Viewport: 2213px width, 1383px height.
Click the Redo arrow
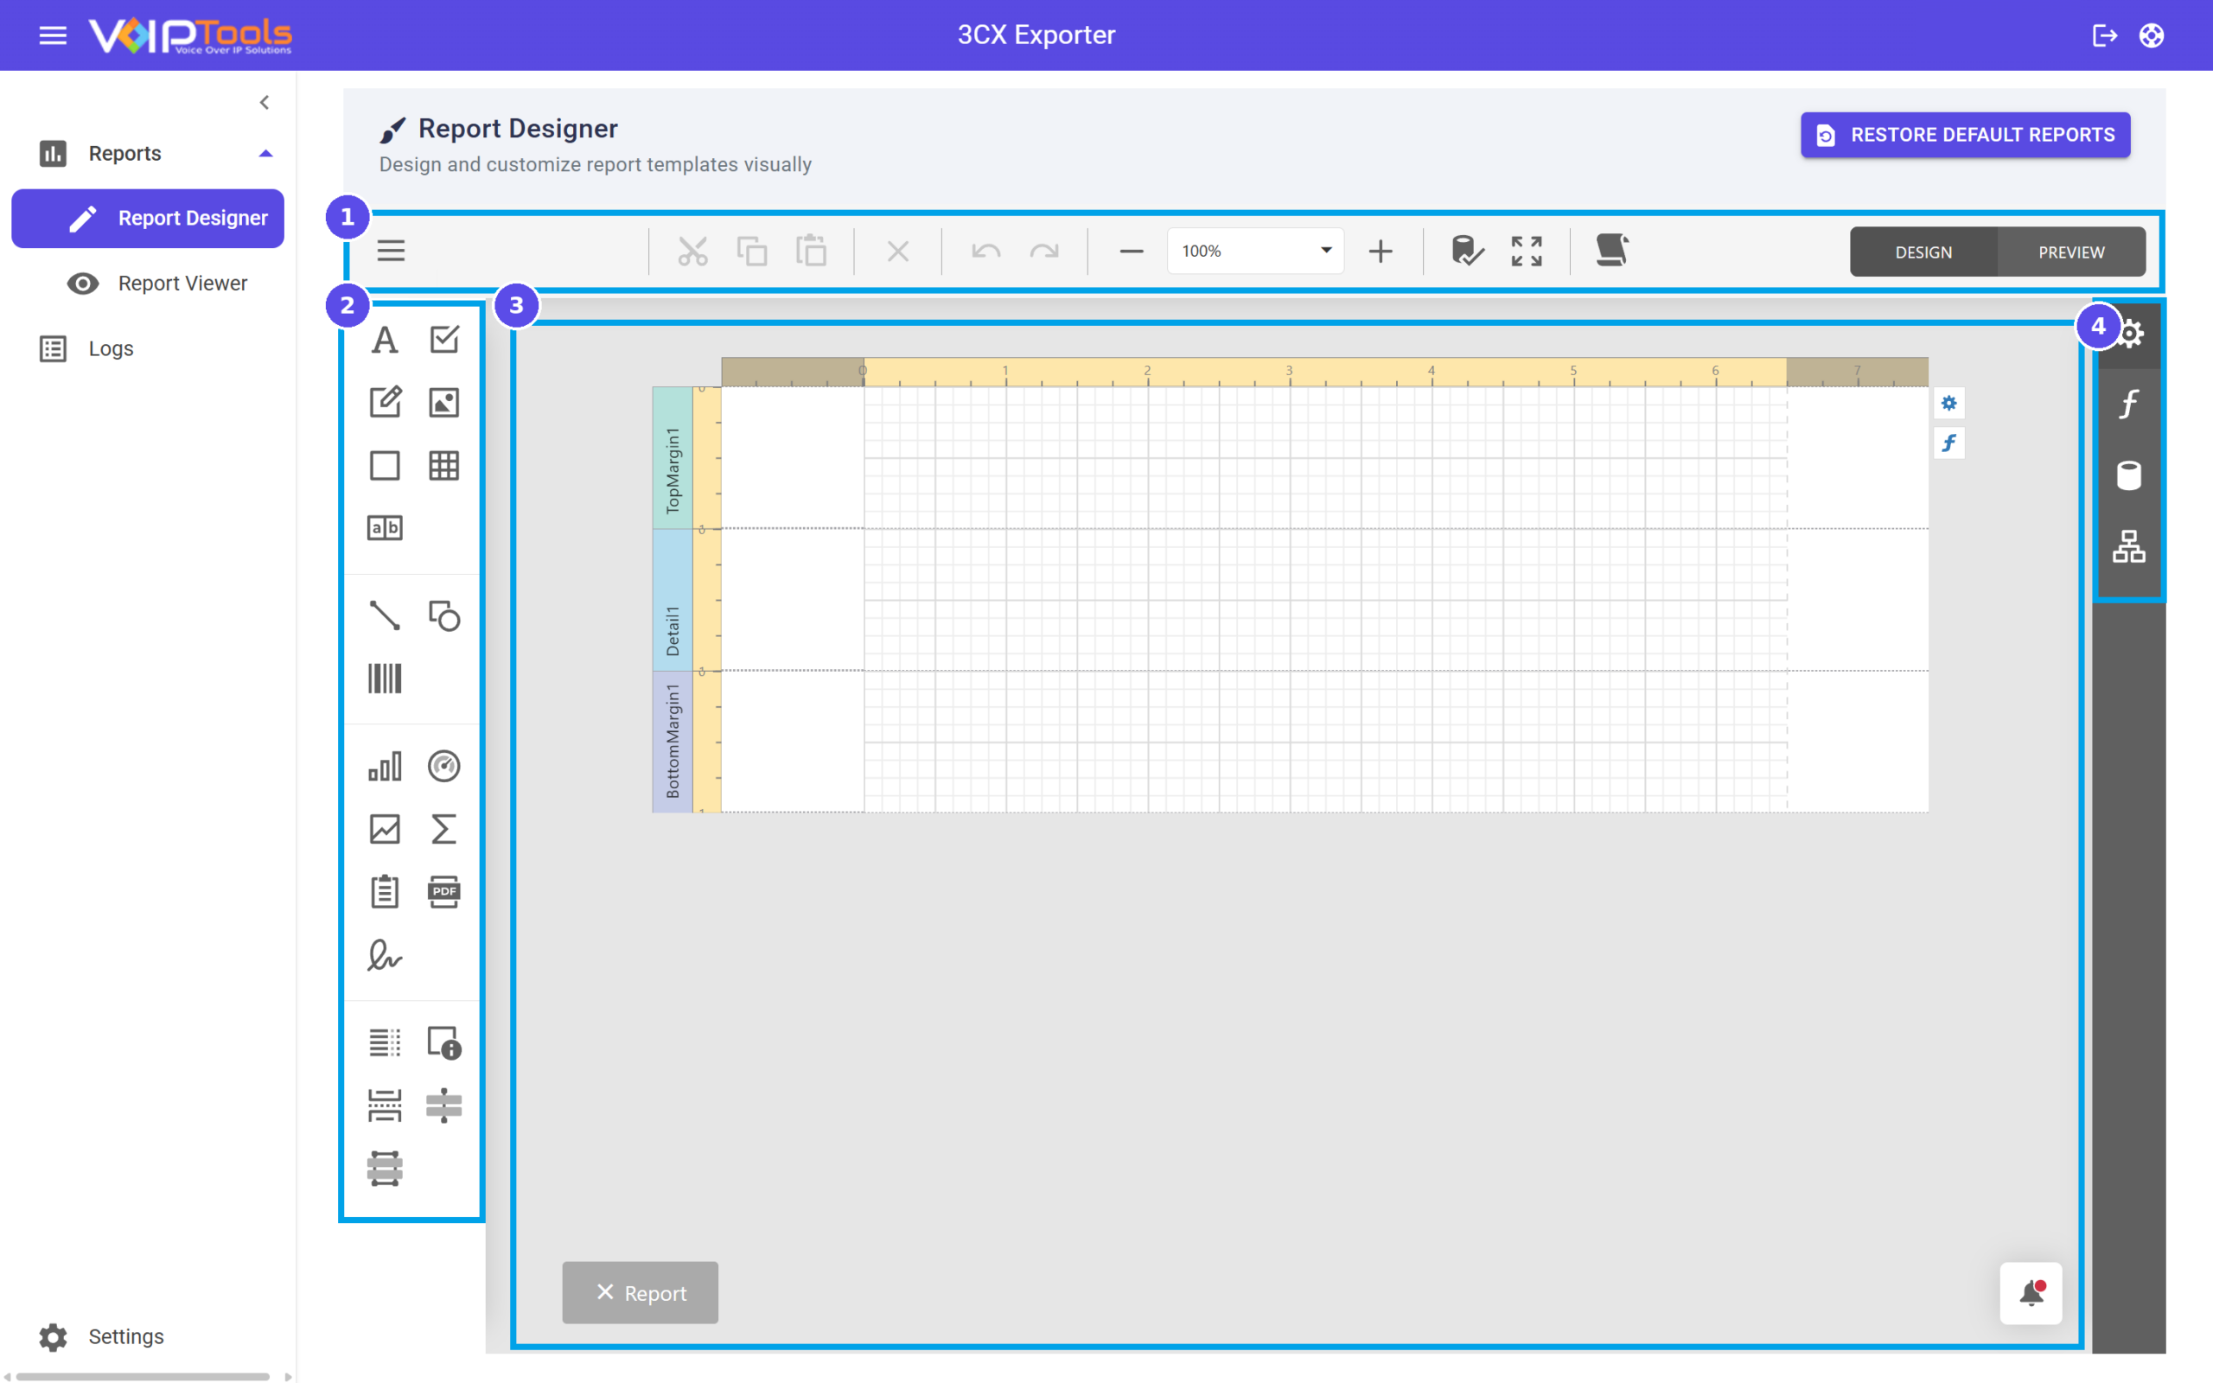coord(1043,251)
